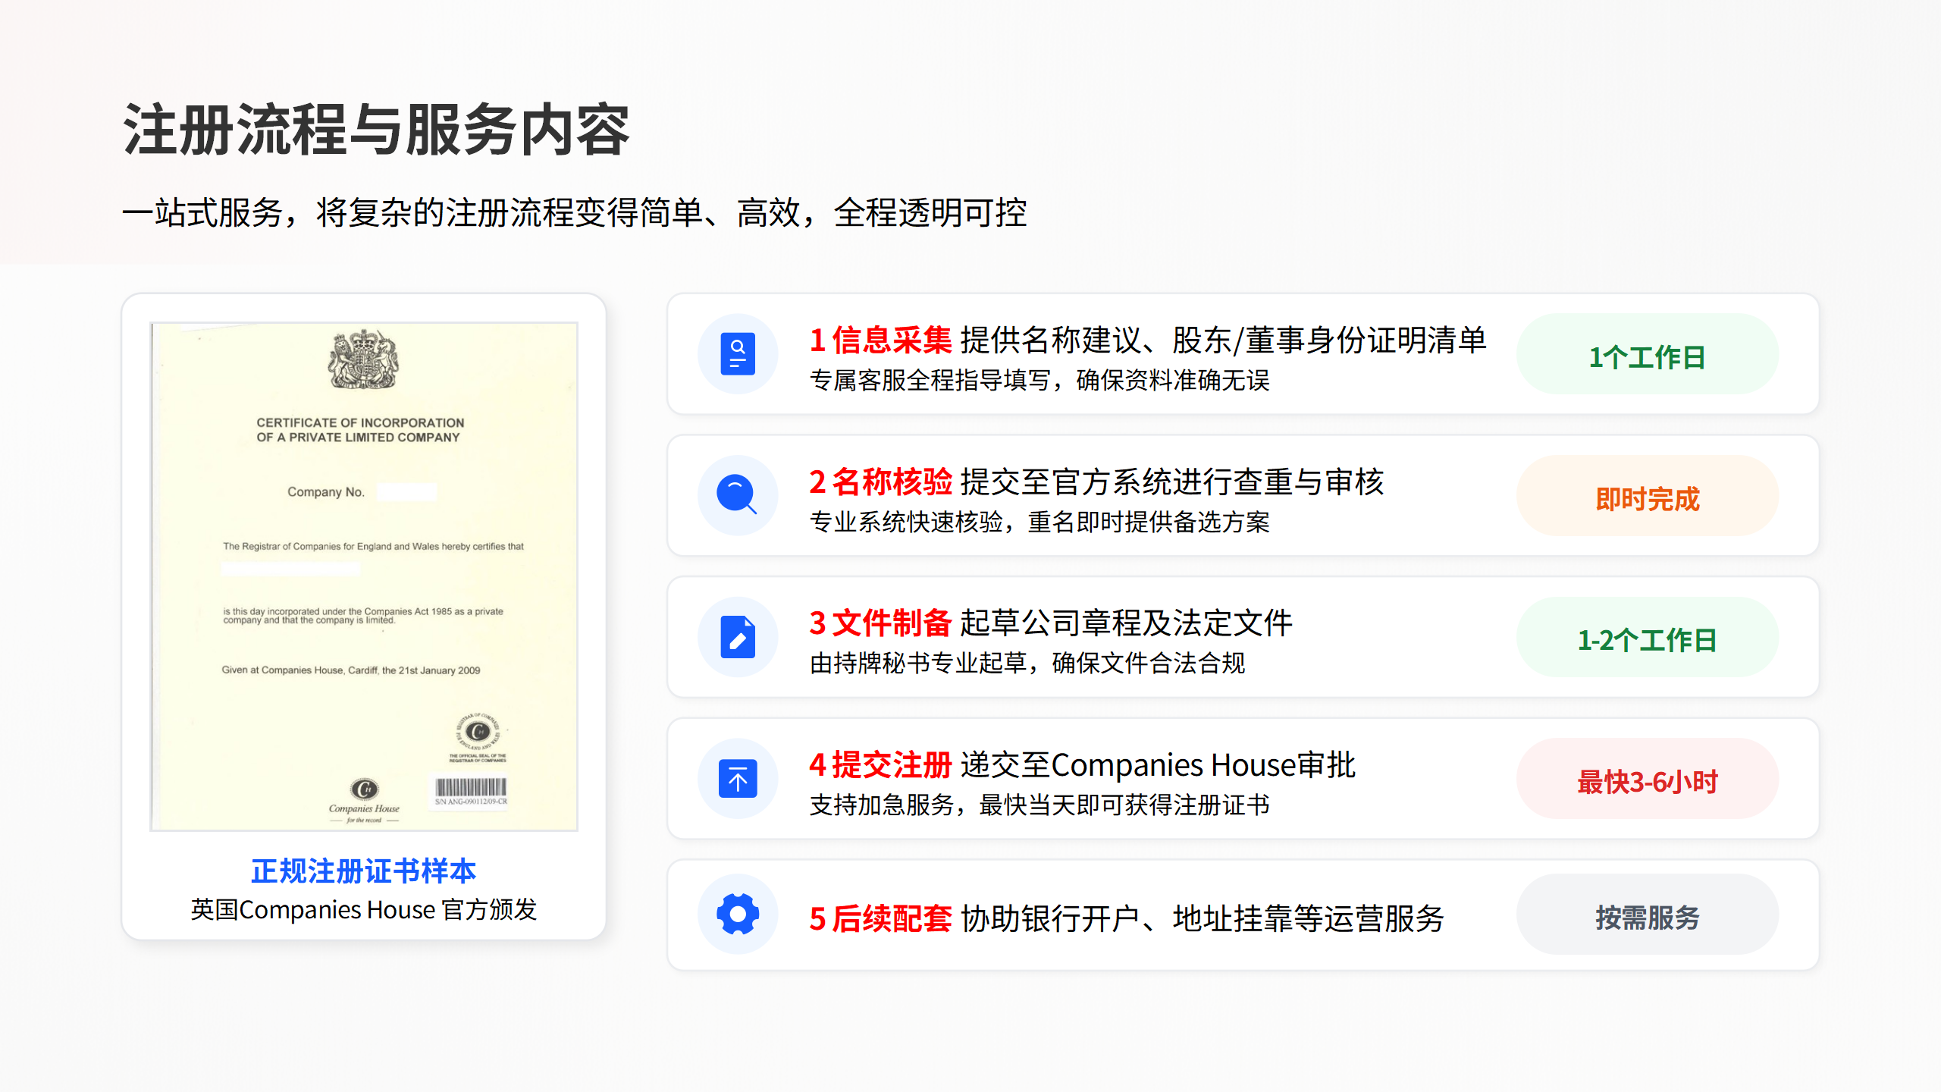Click the 注册流程与服务内容 heading
The height and width of the screenshot is (1092, 1941).
(377, 130)
